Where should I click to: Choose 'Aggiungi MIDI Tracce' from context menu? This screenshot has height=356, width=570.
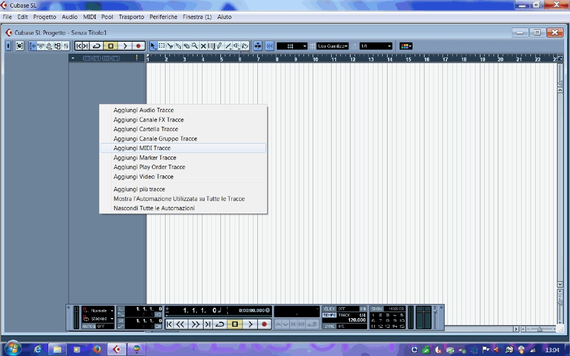coord(183,148)
